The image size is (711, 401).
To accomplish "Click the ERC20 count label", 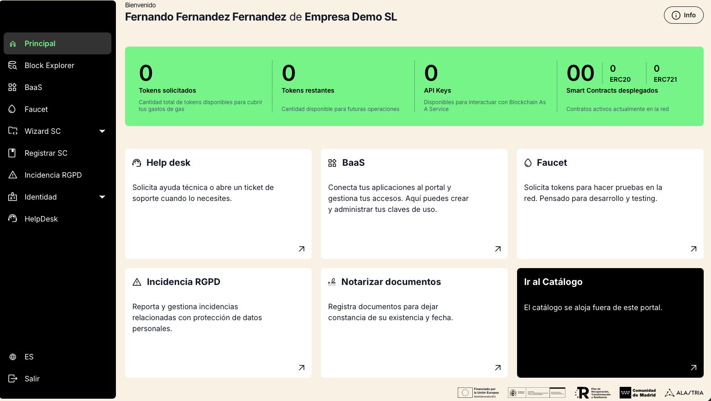I will click(x=620, y=79).
